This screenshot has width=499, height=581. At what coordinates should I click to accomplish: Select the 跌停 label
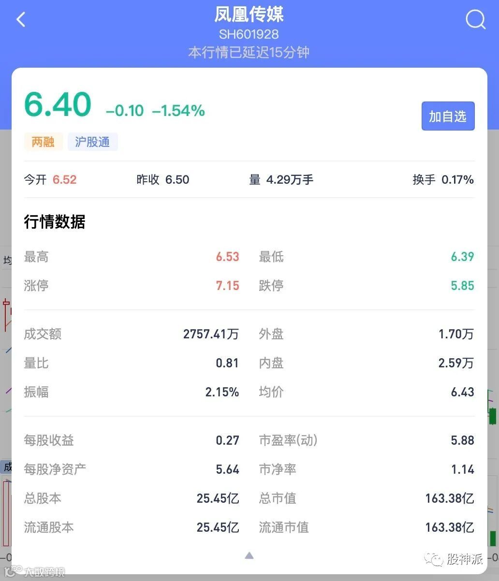coord(271,286)
